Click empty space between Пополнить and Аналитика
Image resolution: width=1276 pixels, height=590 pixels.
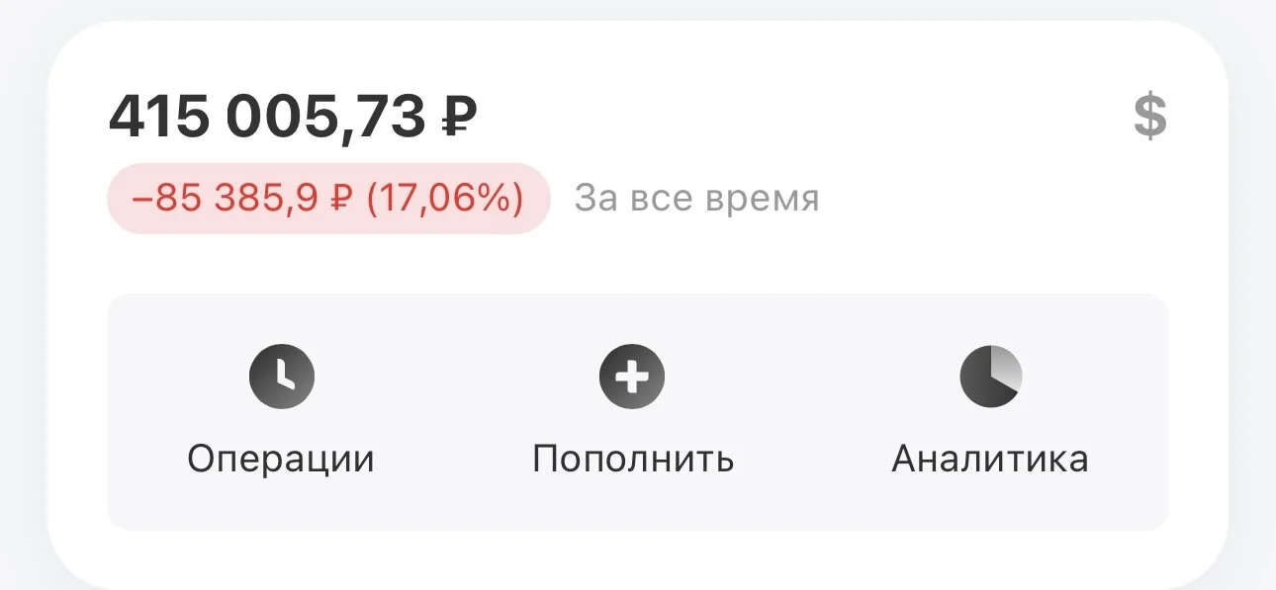click(x=813, y=412)
